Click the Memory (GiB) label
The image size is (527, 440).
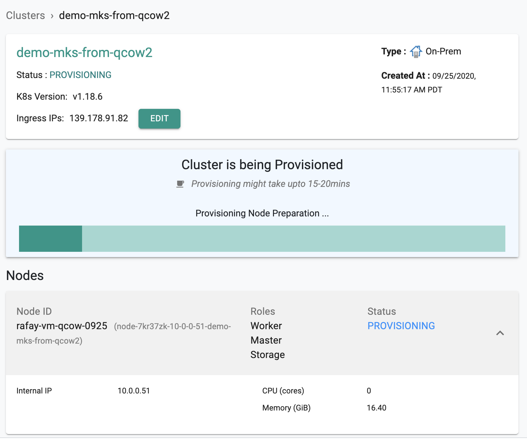coord(286,408)
